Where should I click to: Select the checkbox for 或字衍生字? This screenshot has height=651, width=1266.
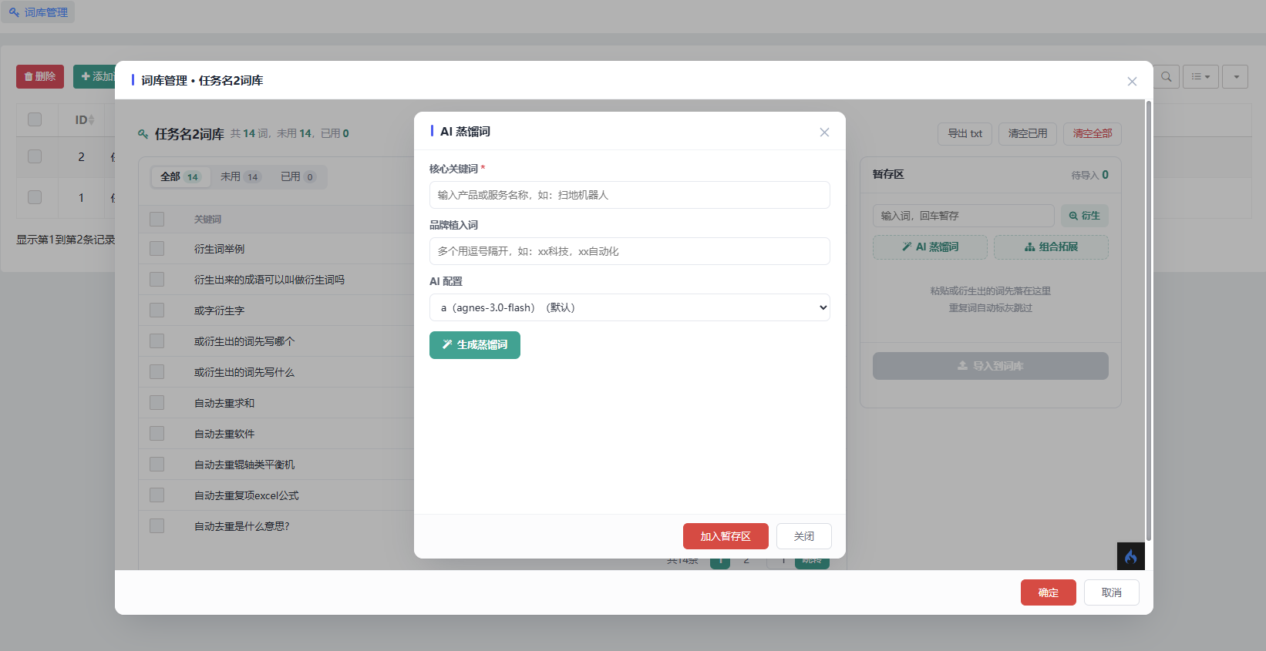click(x=157, y=310)
